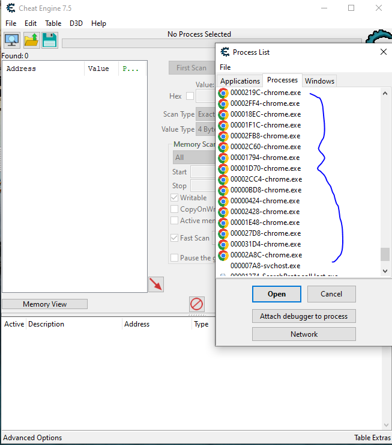Select the chrome icon for 00002CC4-chrome.exe
Viewport: 392px width, 445px height.
(x=223, y=179)
